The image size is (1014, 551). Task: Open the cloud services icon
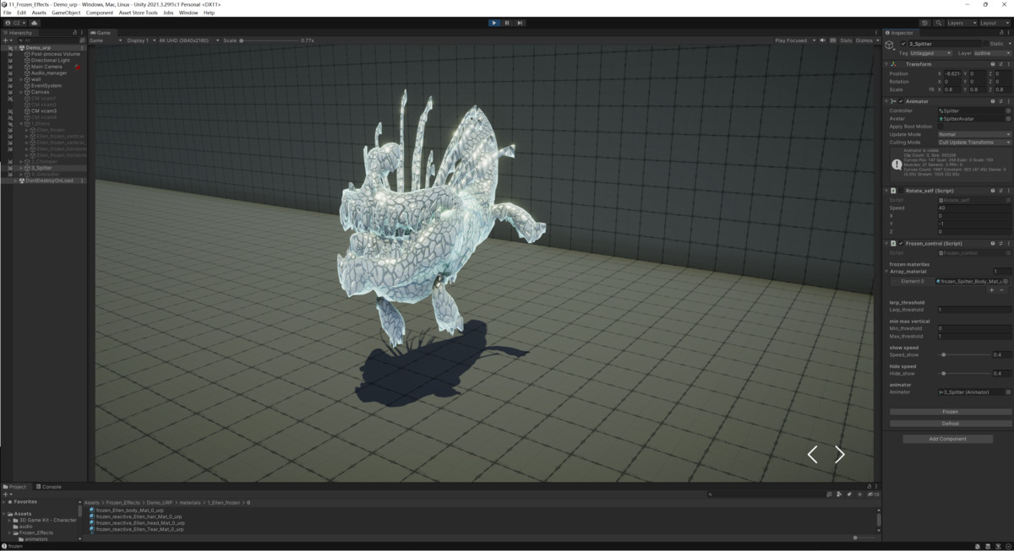pyautogui.click(x=35, y=23)
